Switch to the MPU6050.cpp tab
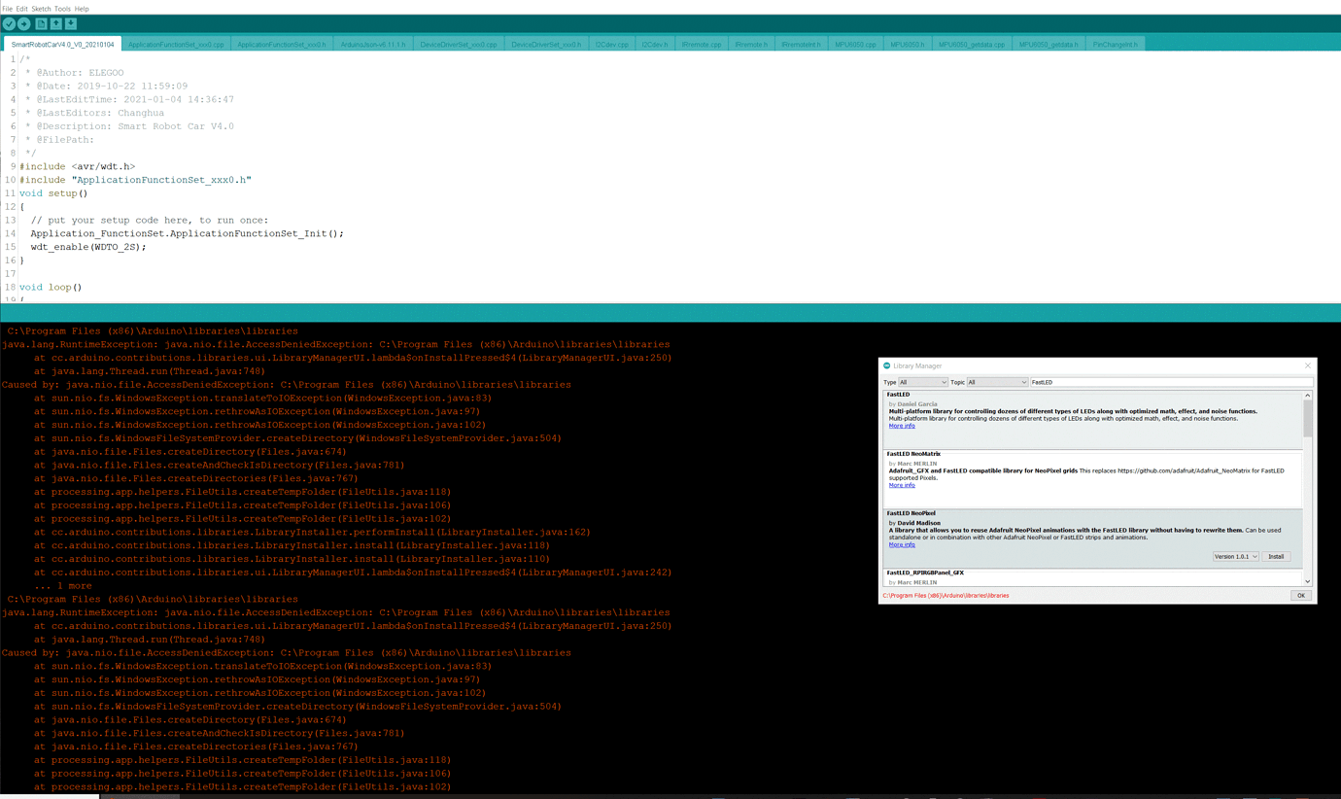The height and width of the screenshot is (799, 1341). click(854, 44)
